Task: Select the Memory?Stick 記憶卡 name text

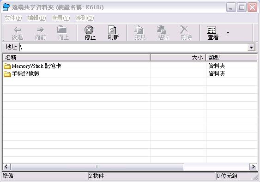Action: (36, 66)
